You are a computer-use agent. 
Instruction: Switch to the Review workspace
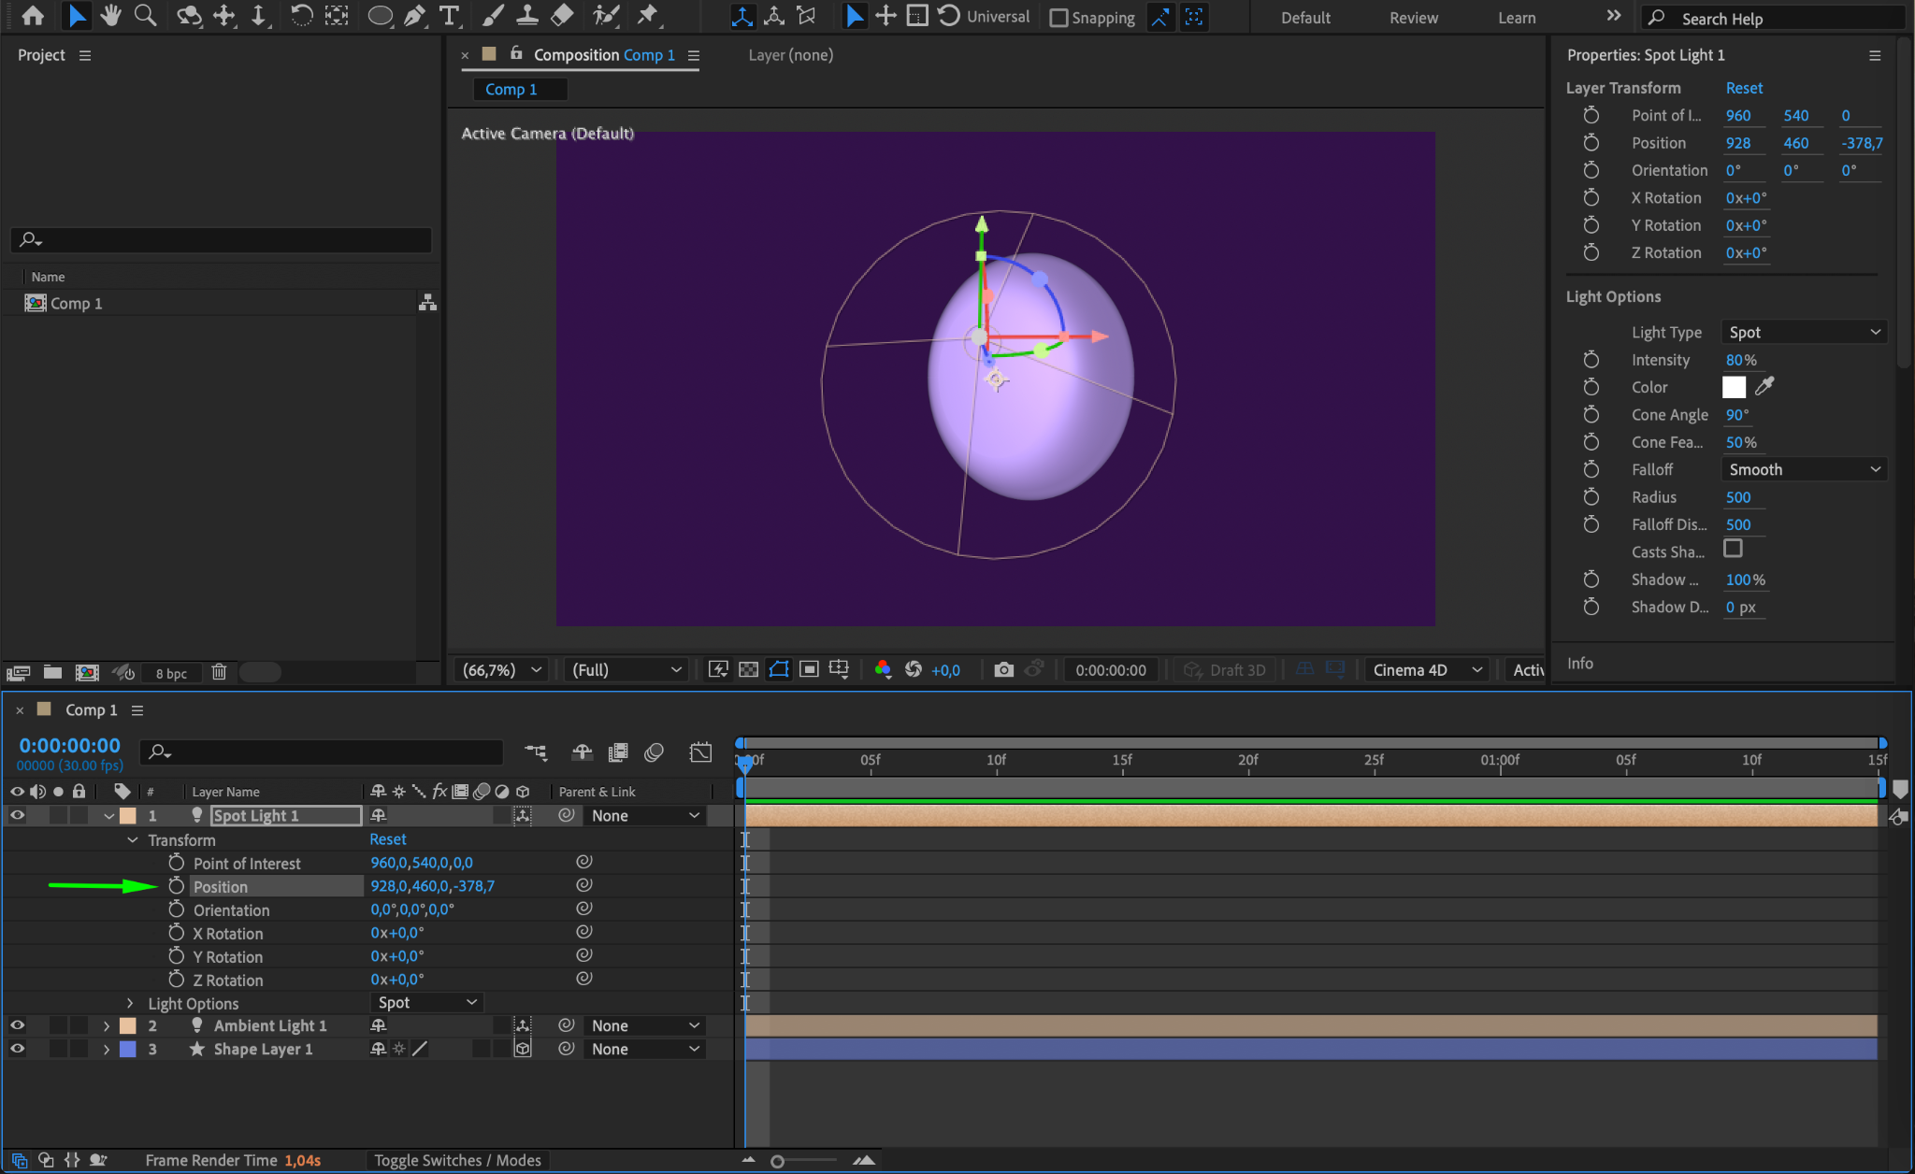point(1413,18)
